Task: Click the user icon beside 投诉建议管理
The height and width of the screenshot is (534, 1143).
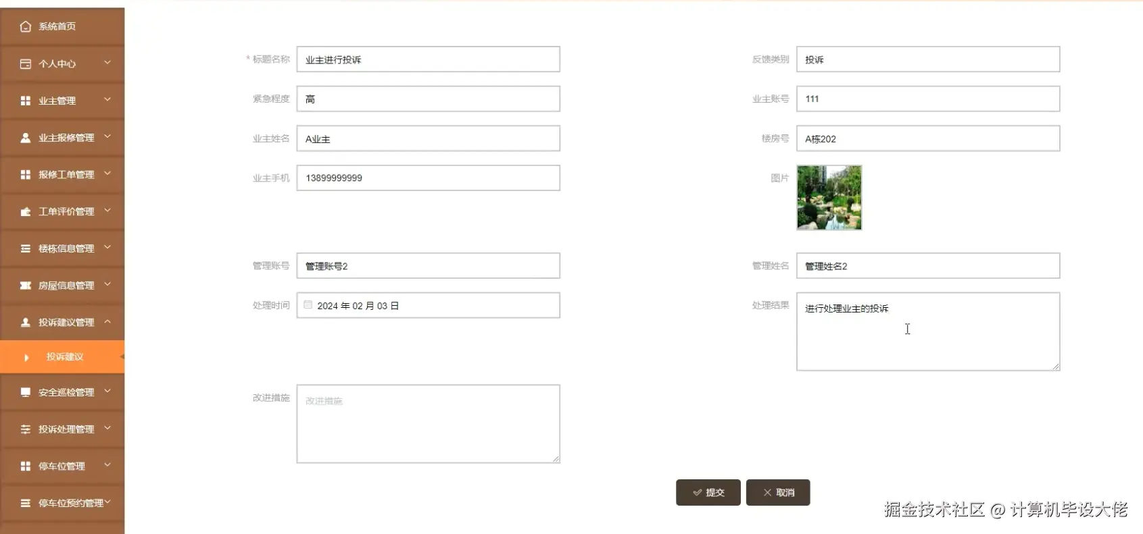Action: (x=26, y=322)
